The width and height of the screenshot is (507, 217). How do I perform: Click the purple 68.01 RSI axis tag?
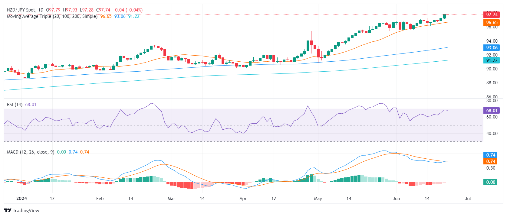point(492,111)
